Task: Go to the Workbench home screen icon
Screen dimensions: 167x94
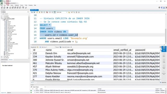Action: [2, 3]
